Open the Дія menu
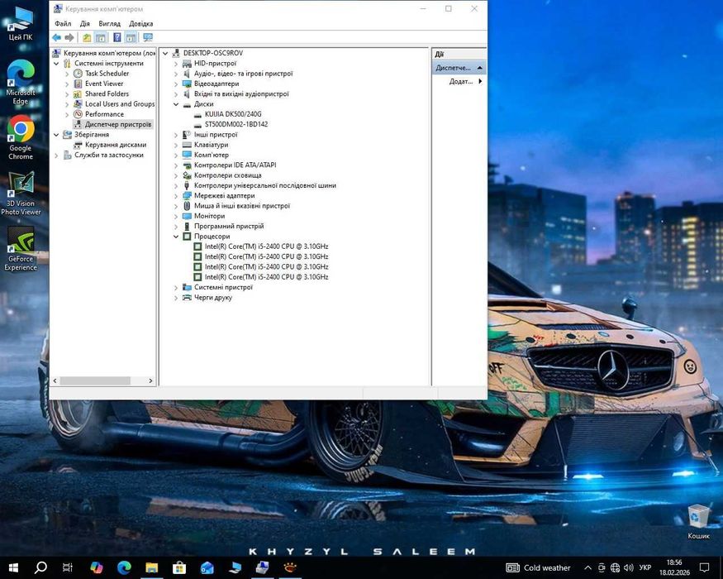Image resolution: width=723 pixels, height=579 pixels. coord(85,23)
